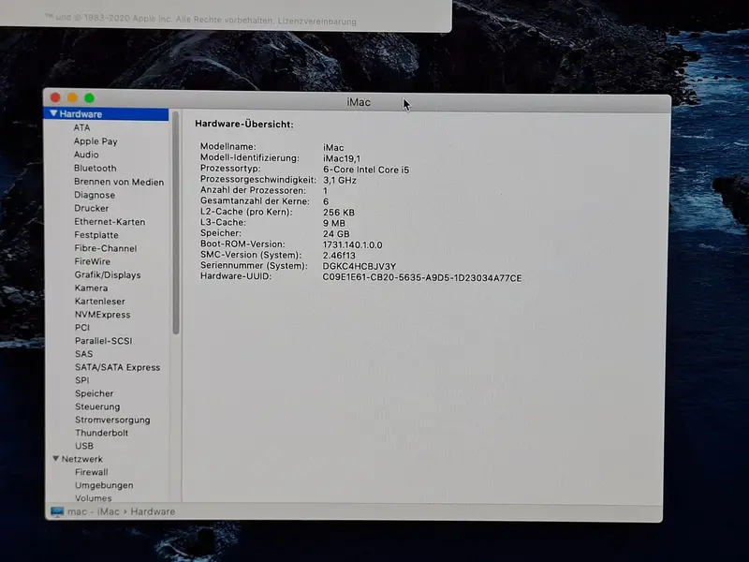Select Drucker in the sidebar

click(x=91, y=208)
